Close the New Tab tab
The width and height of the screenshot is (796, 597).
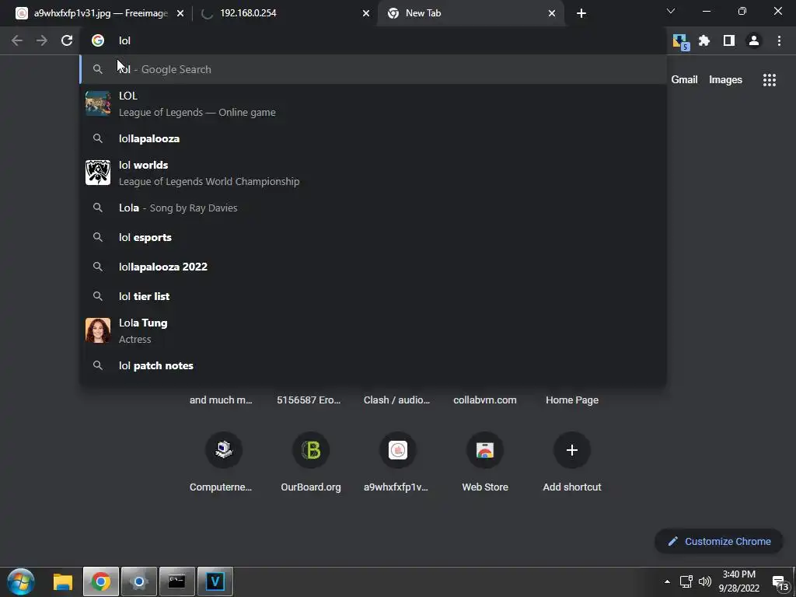(552, 13)
